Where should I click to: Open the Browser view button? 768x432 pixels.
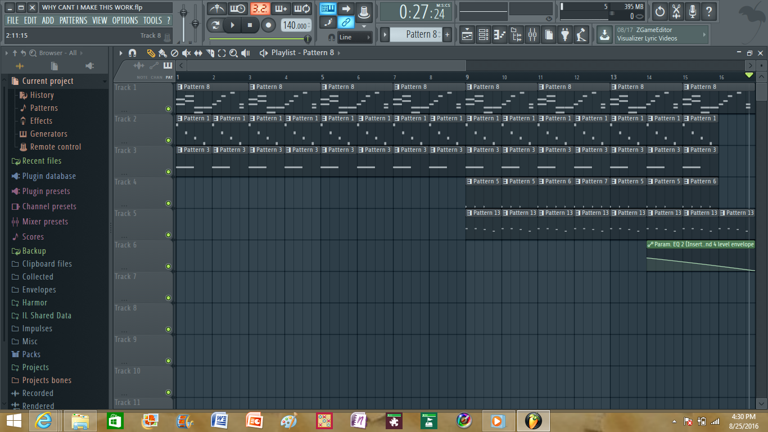516,35
